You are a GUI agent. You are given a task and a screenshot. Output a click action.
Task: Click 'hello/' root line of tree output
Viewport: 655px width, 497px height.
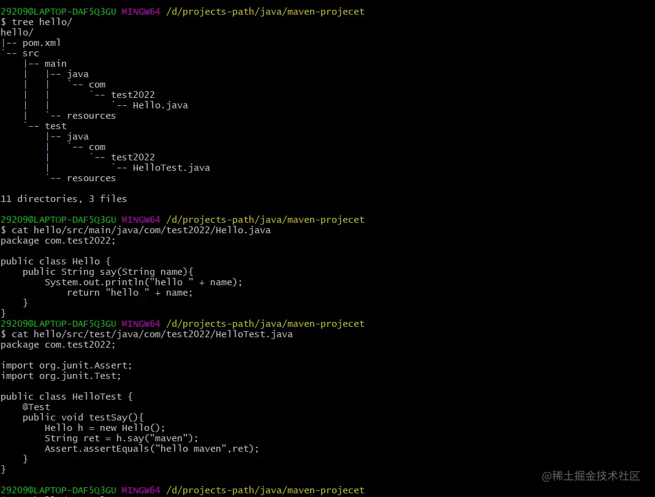(17, 32)
